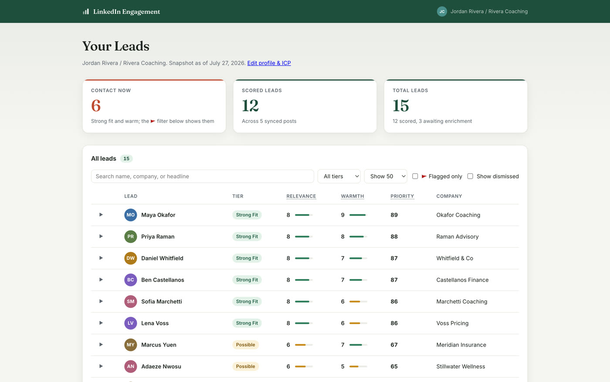Viewport: 610px width, 382px height.
Task: Expand the Maya Okafor row
Action: pyautogui.click(x=101, y=215)
